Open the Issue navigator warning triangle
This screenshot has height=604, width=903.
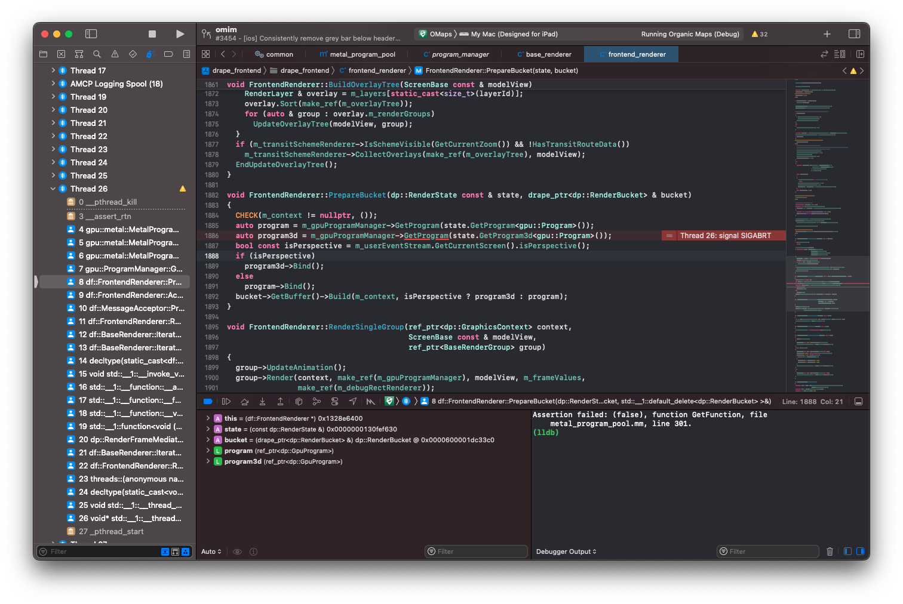tap(115, 54)
